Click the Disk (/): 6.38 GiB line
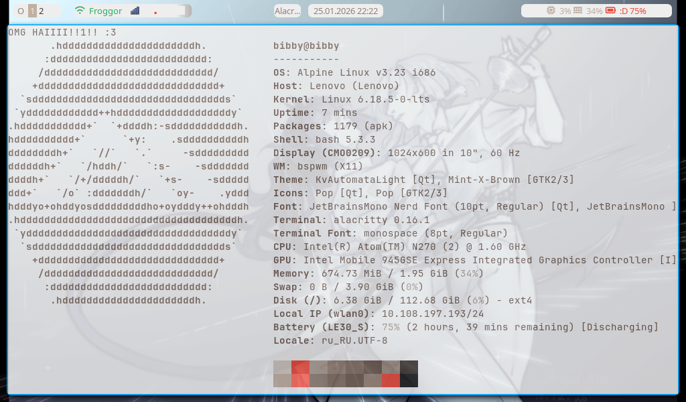 pos(403,301)
